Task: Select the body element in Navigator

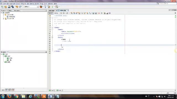Action: pos(9,62)
